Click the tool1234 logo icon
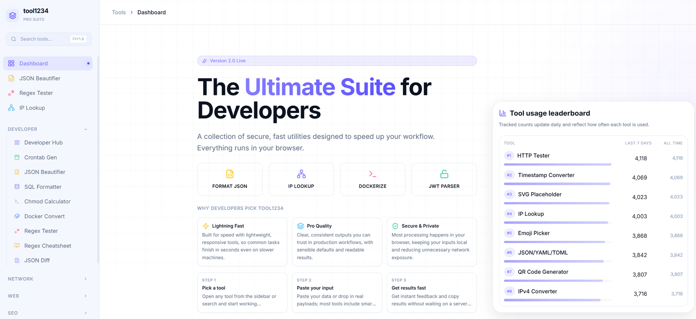Viewport: 696px width, 319px height. click(x=13, y=15)
